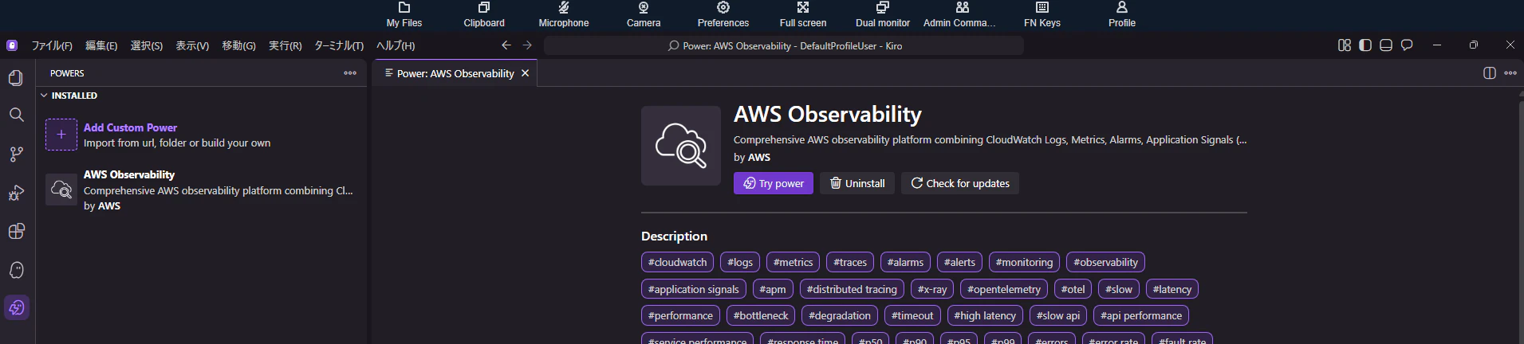Image resolution: width=1524 pixels, height=344 pixels.
Task: Open My Files in remote toolbar
Action: click(x=404, y=14)
